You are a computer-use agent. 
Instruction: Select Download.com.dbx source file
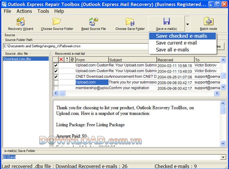pyautogui.click(x=25, y=59)
